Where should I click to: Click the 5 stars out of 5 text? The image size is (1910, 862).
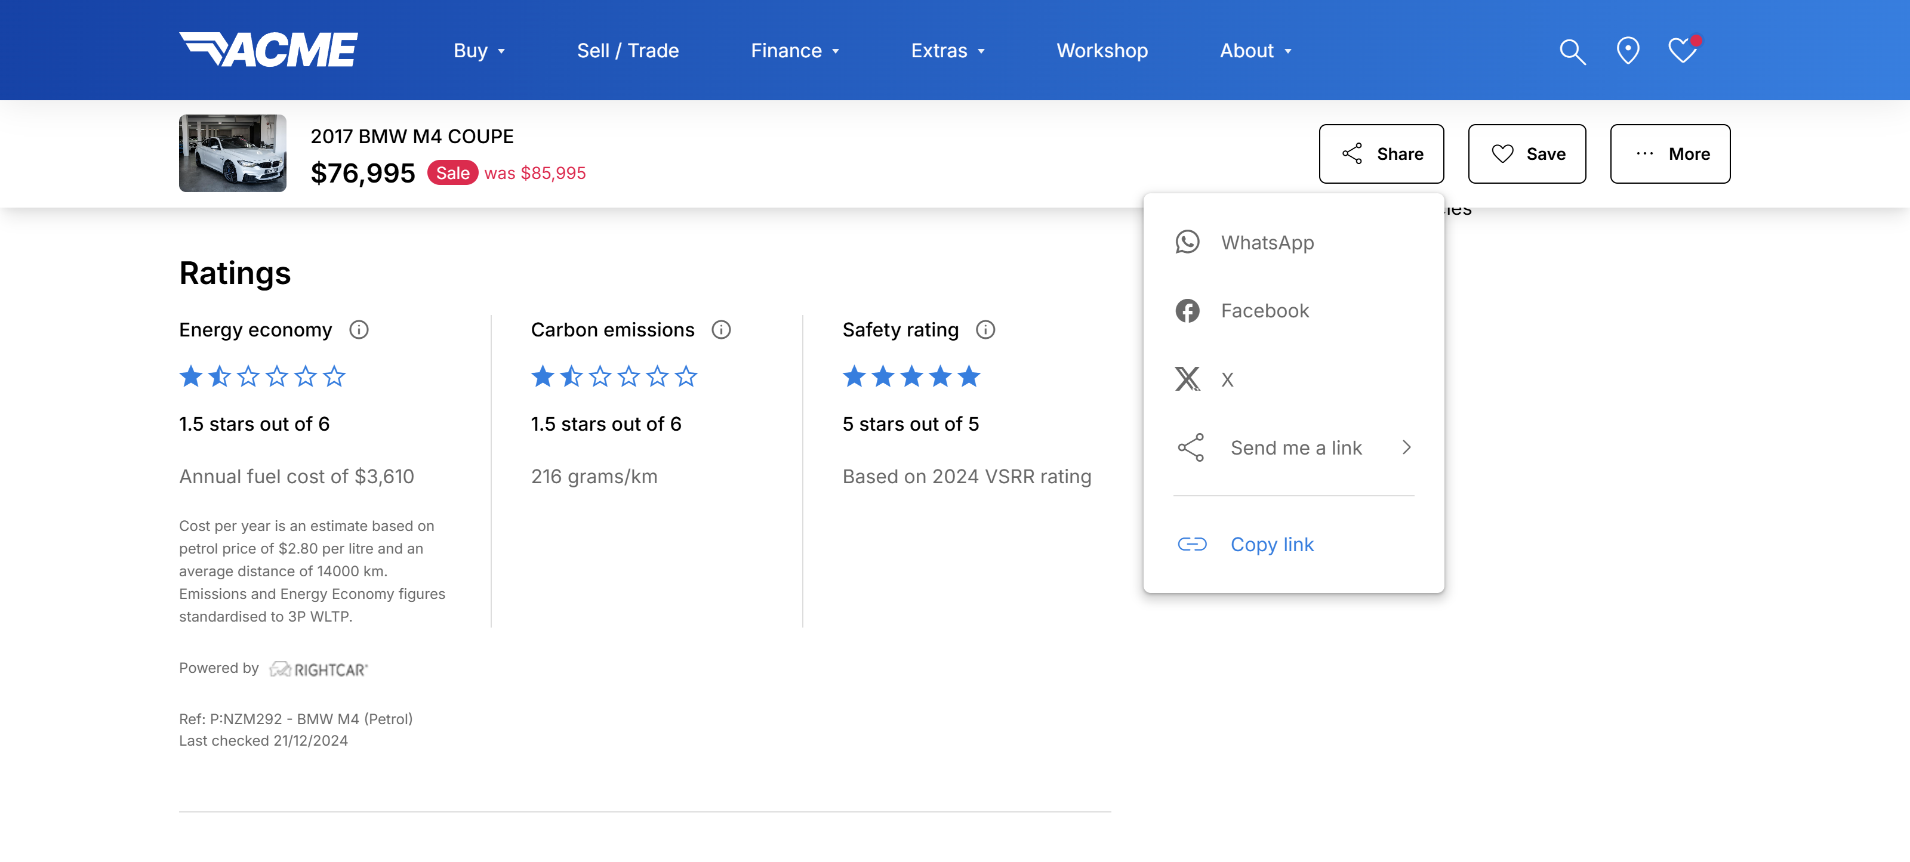point(910,424)
